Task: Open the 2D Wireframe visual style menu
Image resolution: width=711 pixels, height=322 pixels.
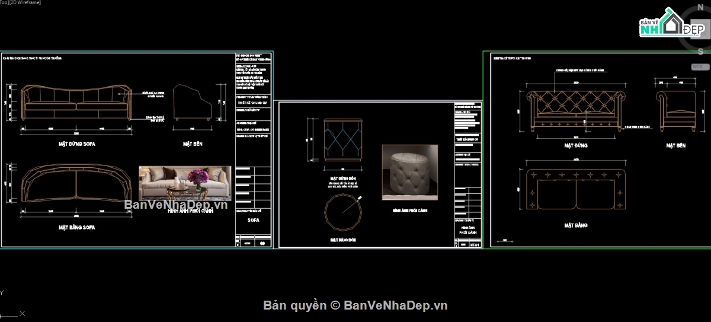Action: click(25, 3)
